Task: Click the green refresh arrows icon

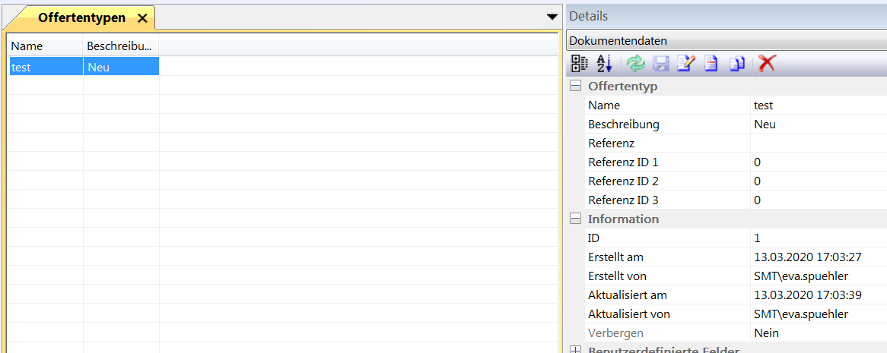Action: [x=636, y=65]
